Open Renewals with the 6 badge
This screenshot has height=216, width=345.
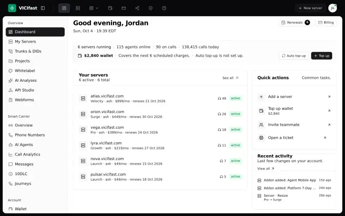pos(296,23)
